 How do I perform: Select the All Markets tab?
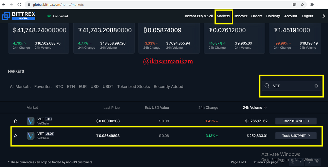pyautogui.click(x=20, y=87)
